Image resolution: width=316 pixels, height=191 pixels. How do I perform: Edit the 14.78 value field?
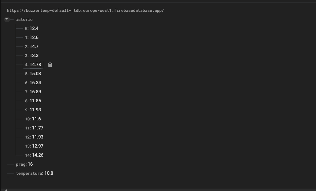pyautogui.click(x=35, y=65)
